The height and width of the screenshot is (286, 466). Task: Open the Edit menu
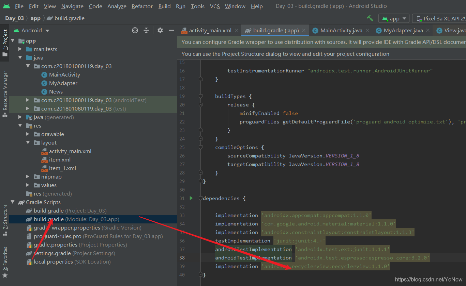coord(34,6)
